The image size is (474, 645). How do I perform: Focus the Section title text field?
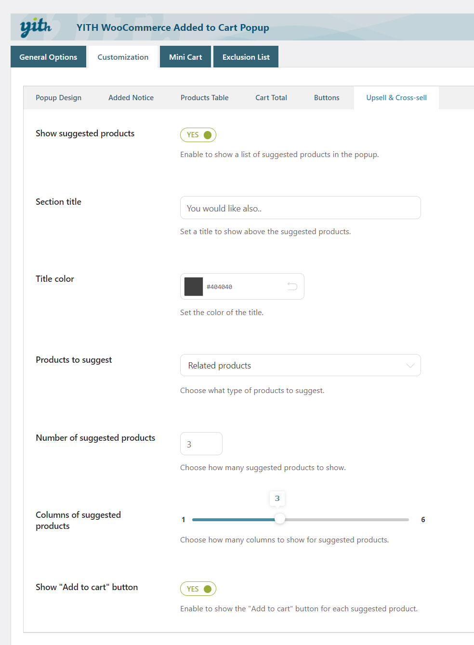tap(300, 208)
